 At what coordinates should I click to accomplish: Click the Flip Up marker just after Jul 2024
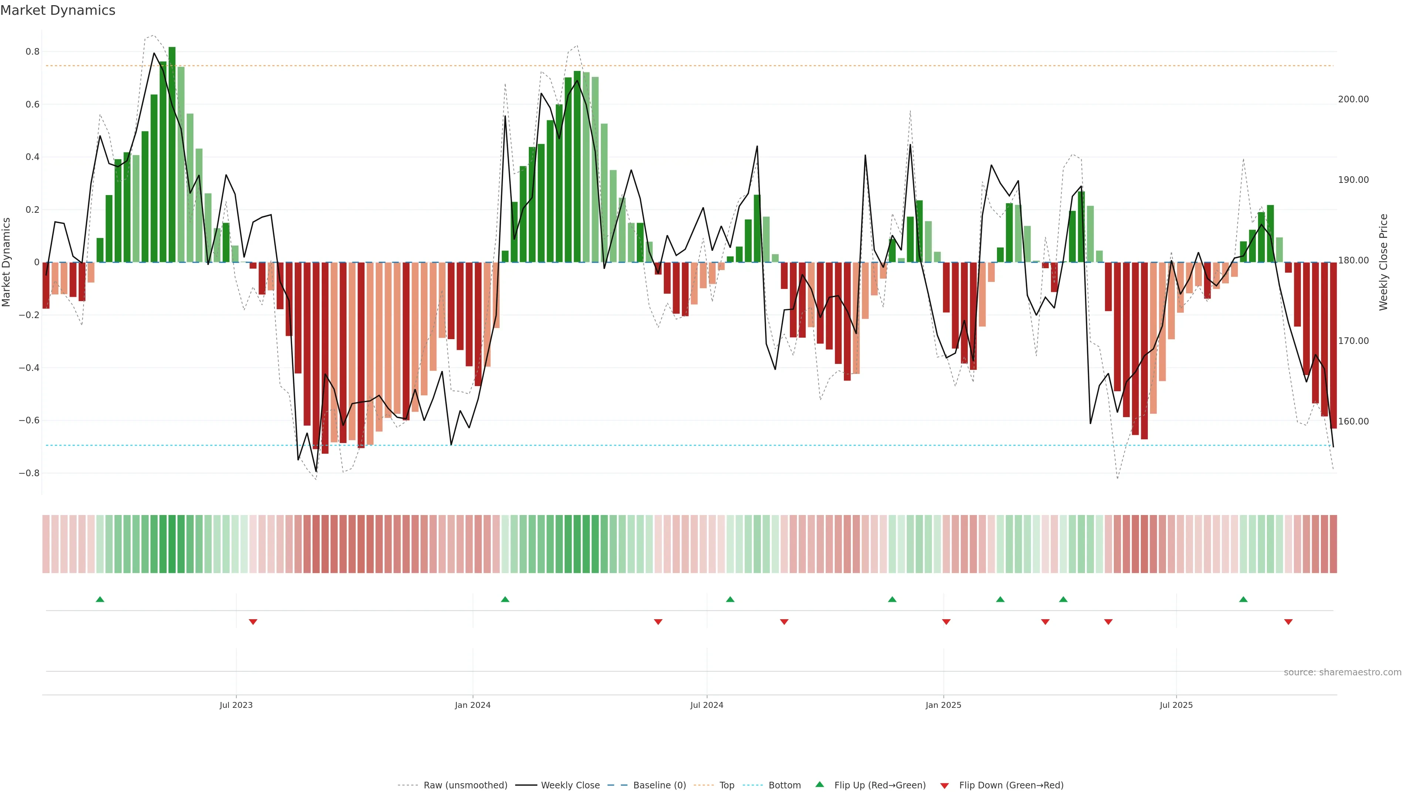tap(730, 599)
